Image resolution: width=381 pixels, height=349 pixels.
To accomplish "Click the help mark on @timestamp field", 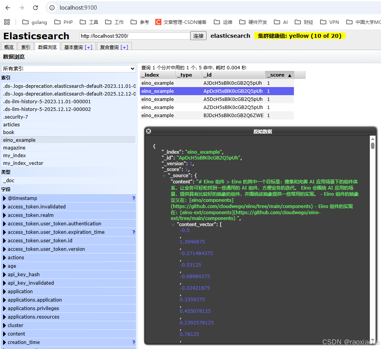I will click(133, 198).
